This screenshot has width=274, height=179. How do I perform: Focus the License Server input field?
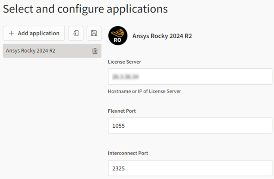click(190, 77)
